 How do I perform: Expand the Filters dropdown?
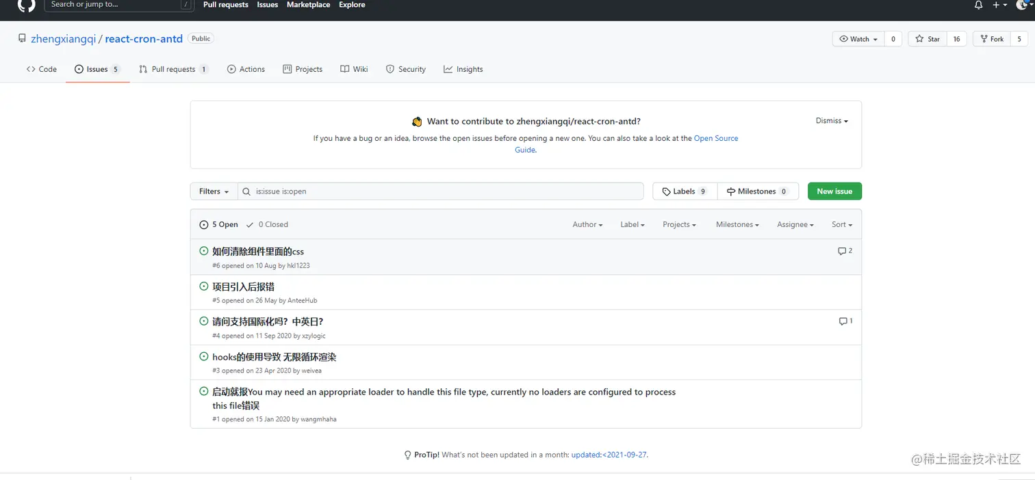(x=214, y=191)
